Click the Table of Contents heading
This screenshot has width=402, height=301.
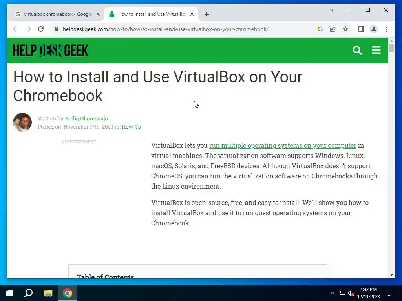tap(105, 276)
